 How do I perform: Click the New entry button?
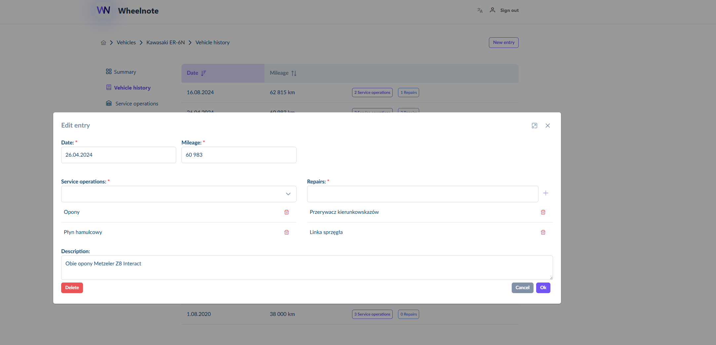click(x=504, y=43)
